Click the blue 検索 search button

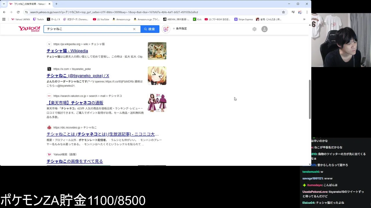pyautogui.click(x=150, y=29)
